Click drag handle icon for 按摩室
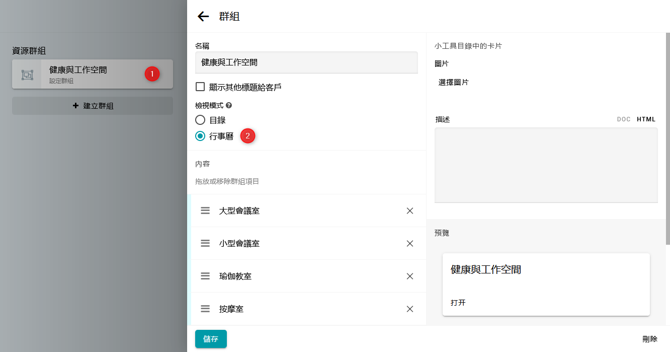670x352 pixels. click(x=205, y=309)
